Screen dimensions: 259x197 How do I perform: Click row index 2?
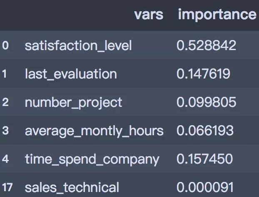(x=5, y=102)
